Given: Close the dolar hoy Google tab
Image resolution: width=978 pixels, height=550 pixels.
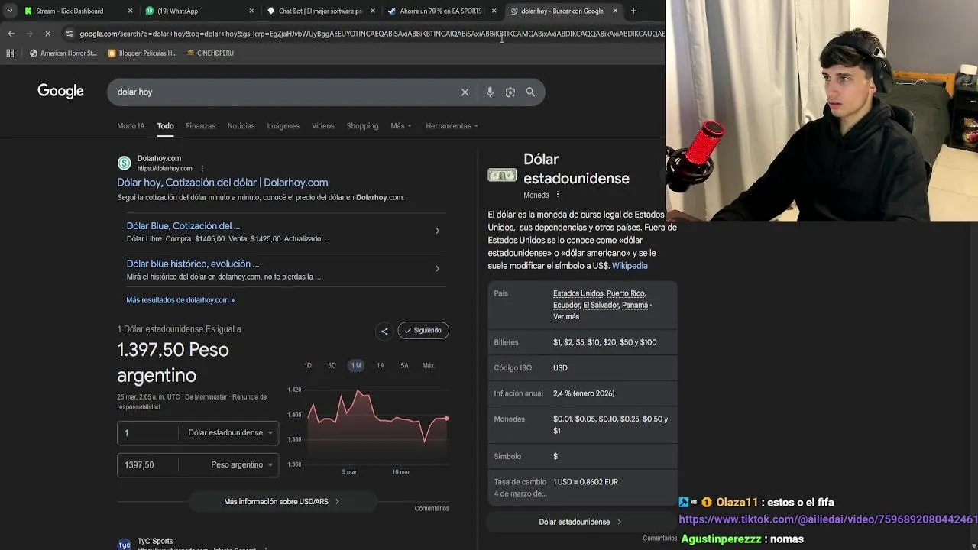Looking at the screenshot, I should pyautogui.click(x=615, y=11).
